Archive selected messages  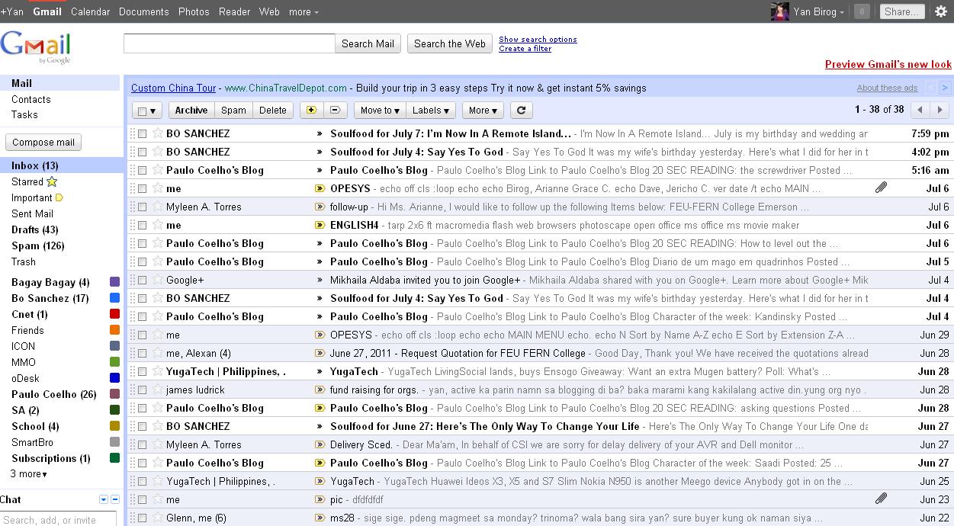click(x=191, y=111)
